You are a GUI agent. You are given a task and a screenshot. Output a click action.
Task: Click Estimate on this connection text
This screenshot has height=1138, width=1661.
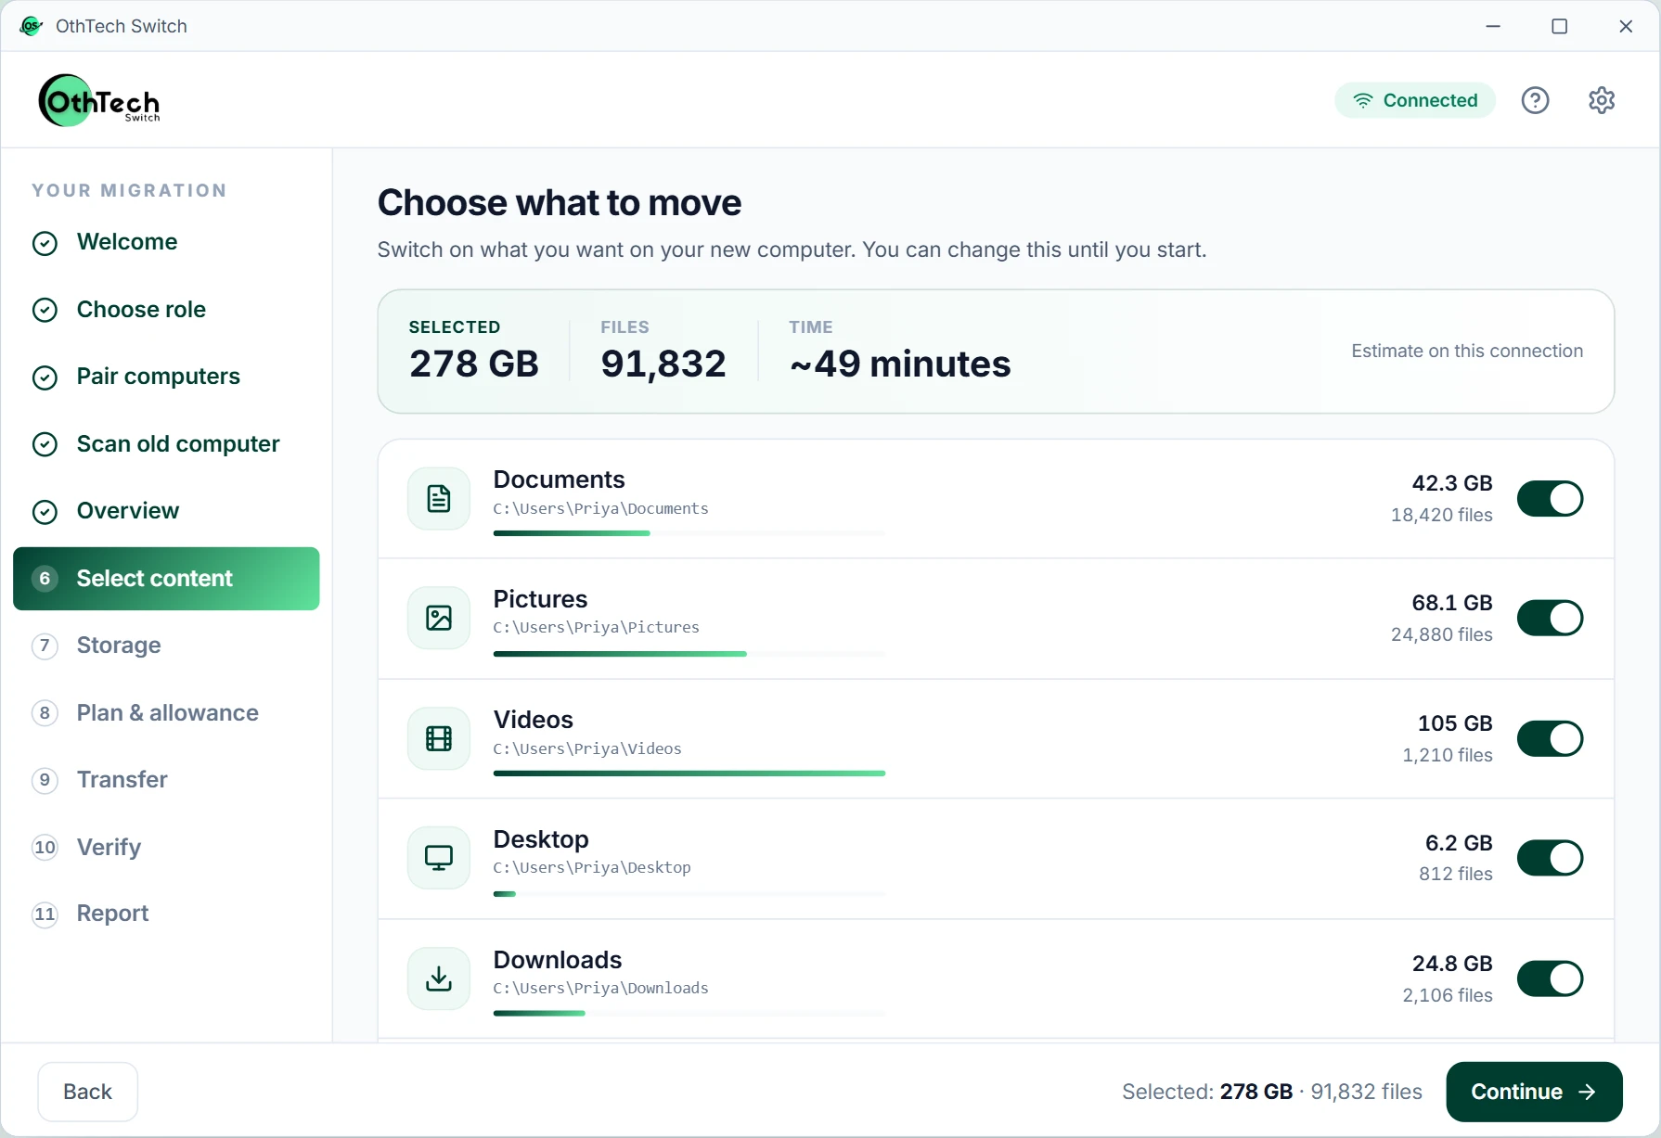click(1467, 351)
